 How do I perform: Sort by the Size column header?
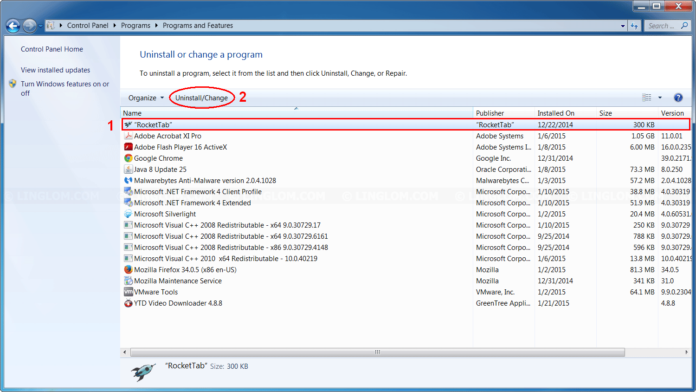[x=627, y=113]
